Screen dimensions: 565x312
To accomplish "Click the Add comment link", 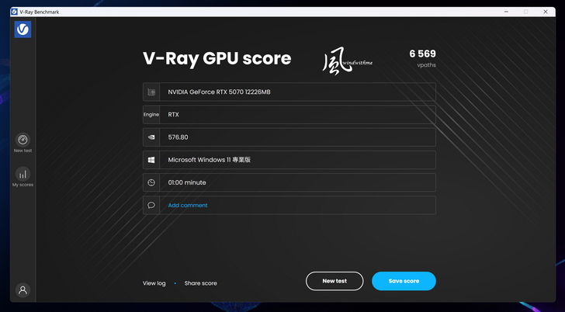I will tap(188, 206).
